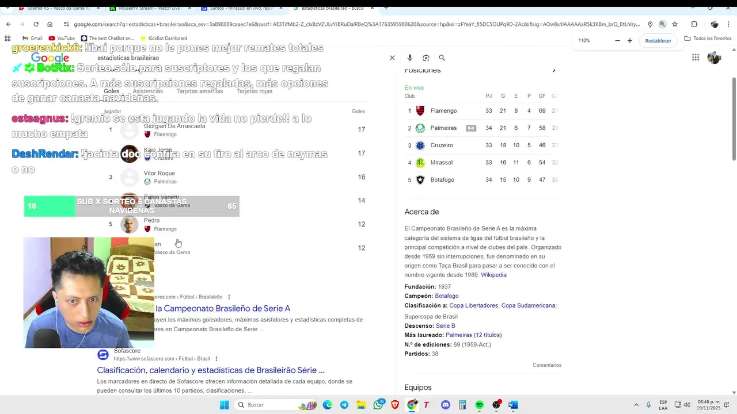Open the Wikipedia link
This screenshot has height=414, width=737.
pos(493,275)
